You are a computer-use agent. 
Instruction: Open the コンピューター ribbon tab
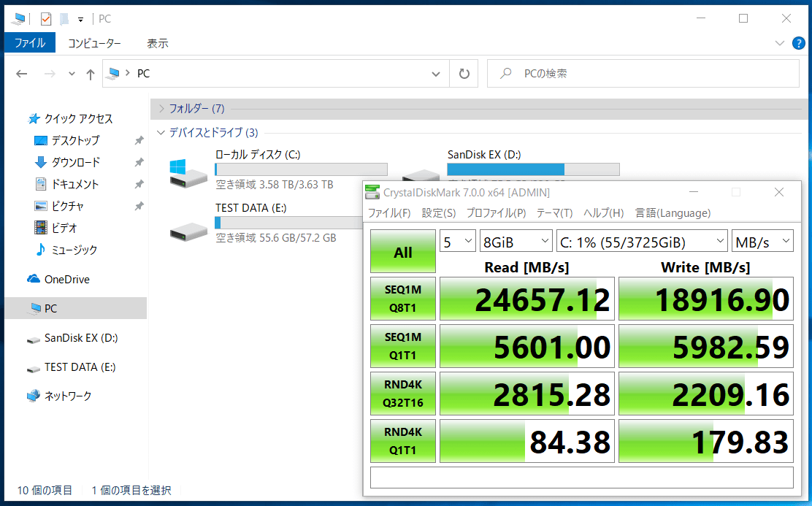pos(94,43)
